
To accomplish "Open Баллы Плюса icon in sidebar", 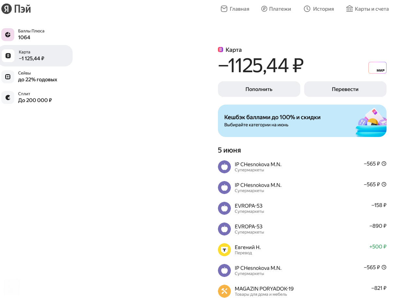I will point(8,35).
